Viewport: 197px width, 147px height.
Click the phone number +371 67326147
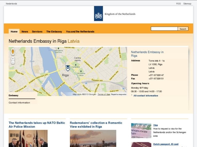tap(156, 75)
